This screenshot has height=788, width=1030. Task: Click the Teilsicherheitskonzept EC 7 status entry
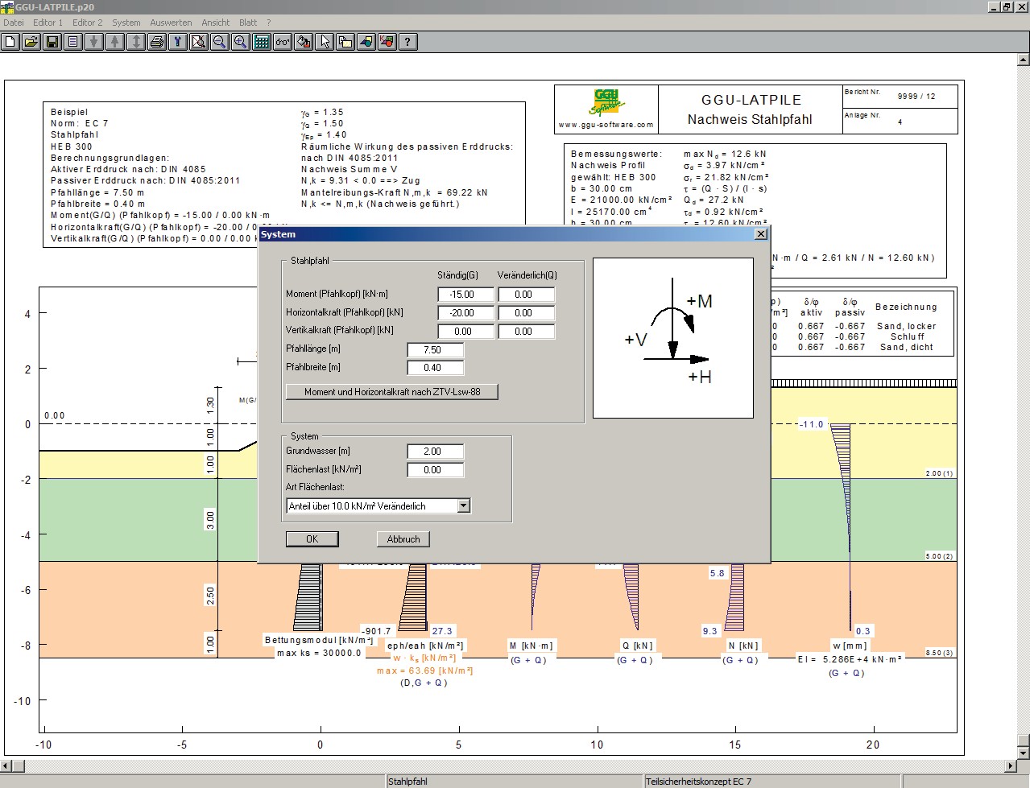click(698, 782)
